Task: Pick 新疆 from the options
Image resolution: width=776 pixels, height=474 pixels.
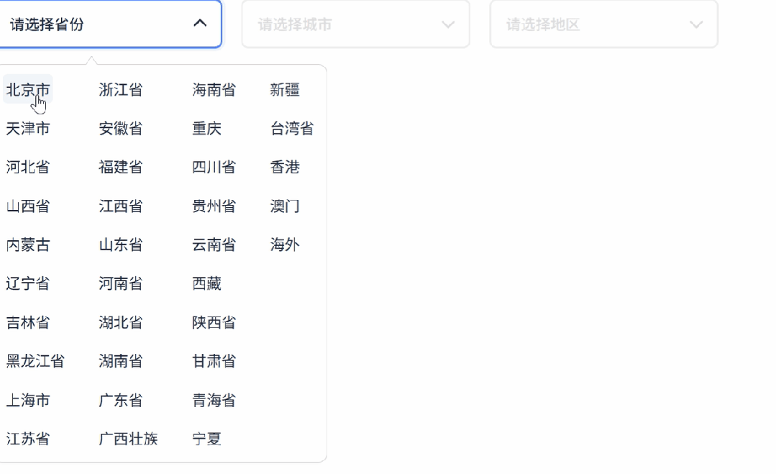Action: (x=285, y=89)
